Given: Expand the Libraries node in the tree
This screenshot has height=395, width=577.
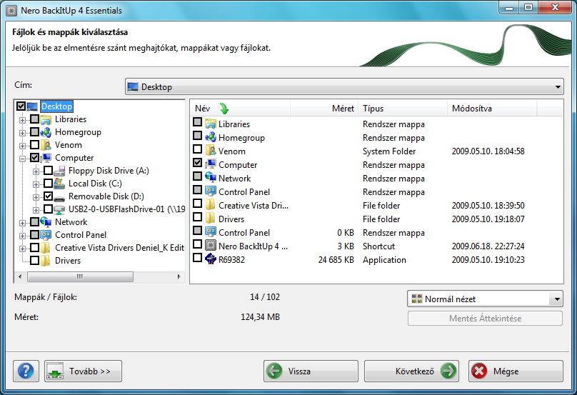Looking at the screenshot, I should pos(22,119).
